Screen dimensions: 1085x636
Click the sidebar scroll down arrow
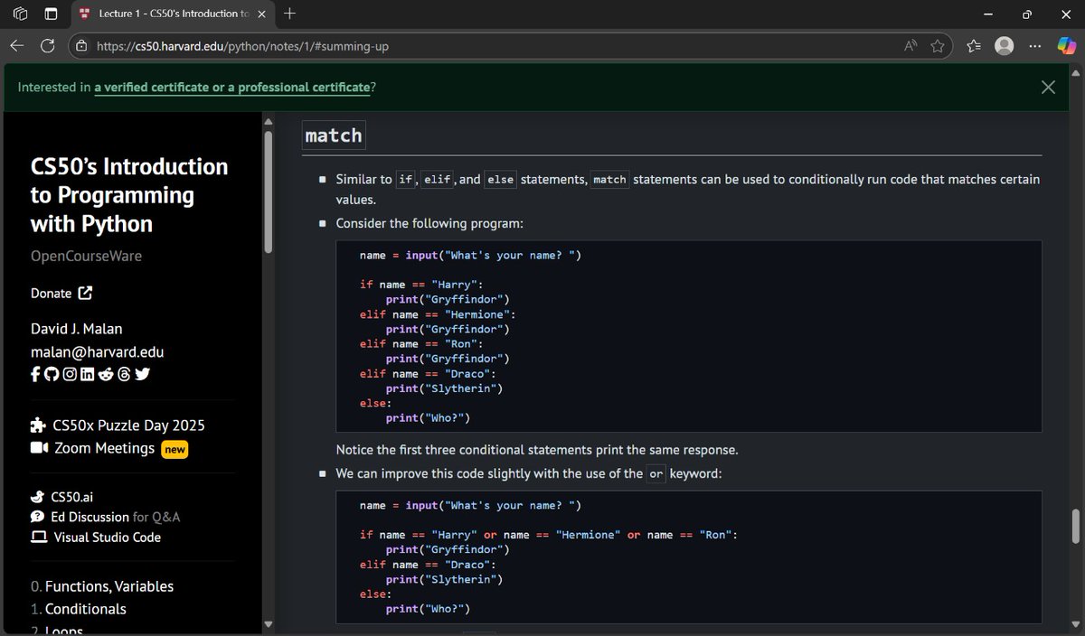point(268,623)
